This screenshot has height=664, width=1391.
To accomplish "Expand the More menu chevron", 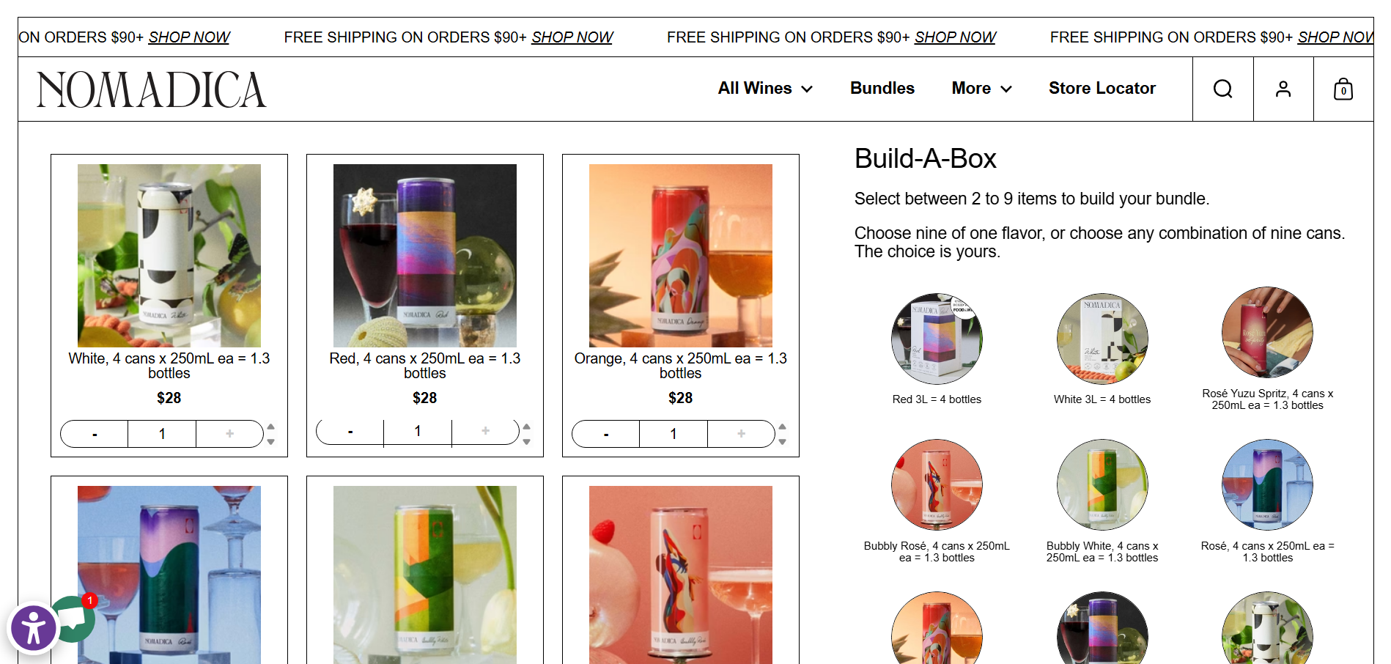I will (x=1006, y=89).
